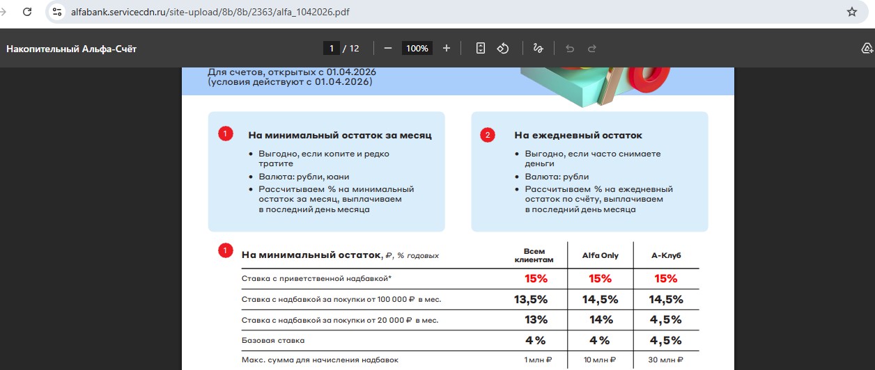Click the 100% zoom level field
The height and width of the screenshot is (370, 875).
coord(417,48)
